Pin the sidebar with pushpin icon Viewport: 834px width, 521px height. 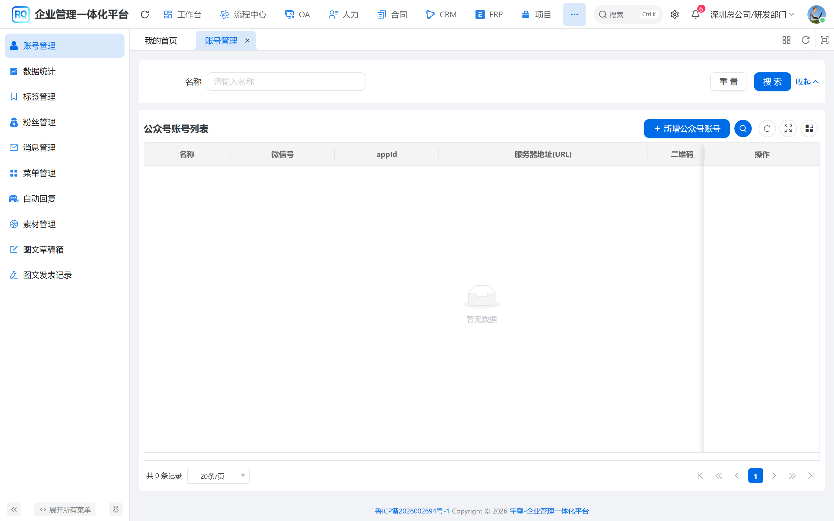tap(116, 509)
